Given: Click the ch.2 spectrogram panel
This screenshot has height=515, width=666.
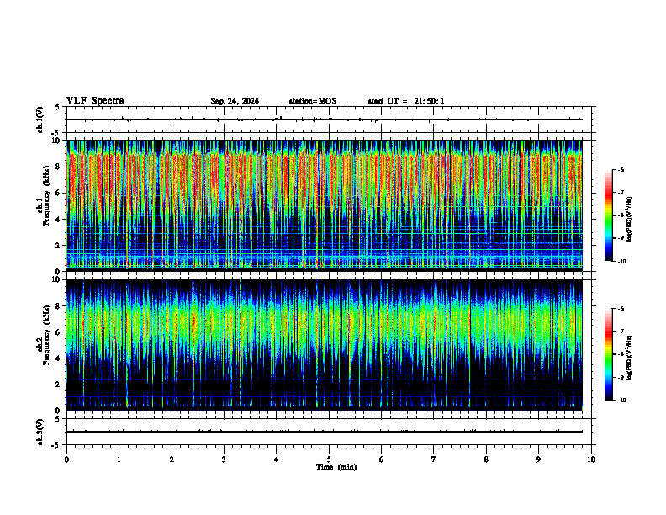Looking at the screenshot, I should pyautogui.click(x=325, y=345).
